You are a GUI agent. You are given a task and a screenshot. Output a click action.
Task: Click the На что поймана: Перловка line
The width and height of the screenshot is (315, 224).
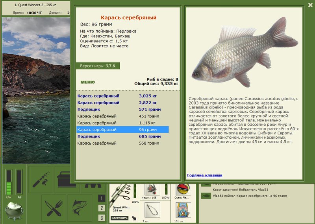(x=108, y=31)
